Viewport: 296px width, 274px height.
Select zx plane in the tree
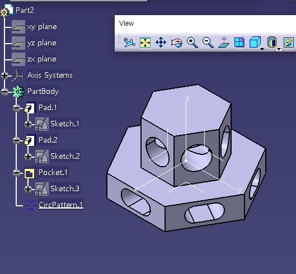coord(42,59)
